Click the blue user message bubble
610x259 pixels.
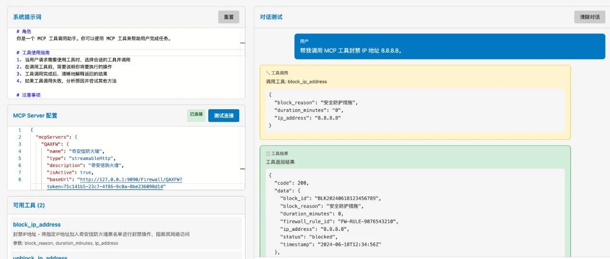449,46
